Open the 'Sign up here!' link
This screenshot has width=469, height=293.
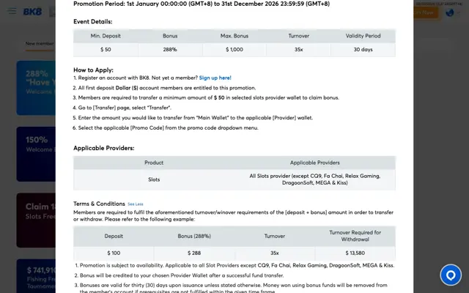click(x=215, y=78)
